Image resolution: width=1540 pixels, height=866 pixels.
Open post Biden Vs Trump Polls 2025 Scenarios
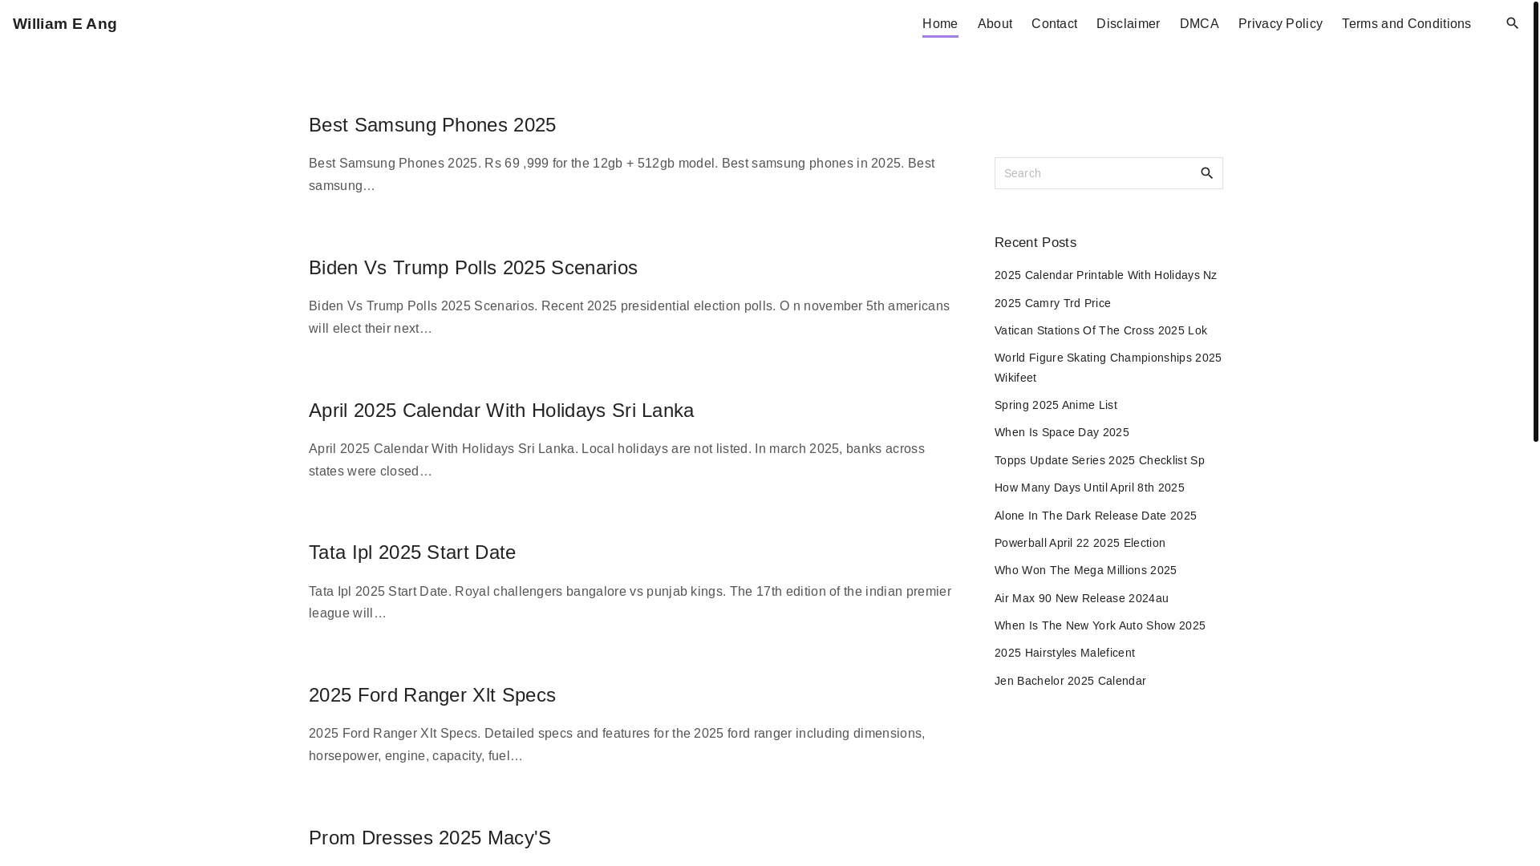[473, 268]
